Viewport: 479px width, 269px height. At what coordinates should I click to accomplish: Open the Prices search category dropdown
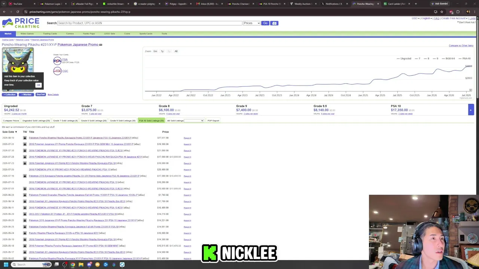pyautogui.click(x=251, y=23)
